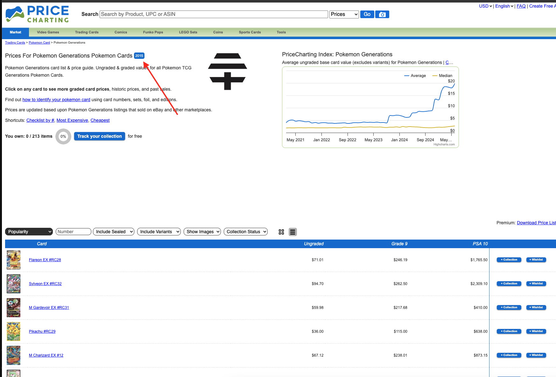Open Pikachu #RC29 link
556x377 pixels.
(x=42, y=332)
